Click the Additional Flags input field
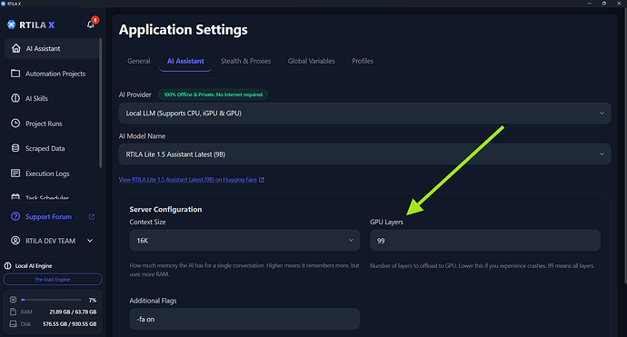The height and width of the screenshot is (337, 627). click(x=244, y=319)
